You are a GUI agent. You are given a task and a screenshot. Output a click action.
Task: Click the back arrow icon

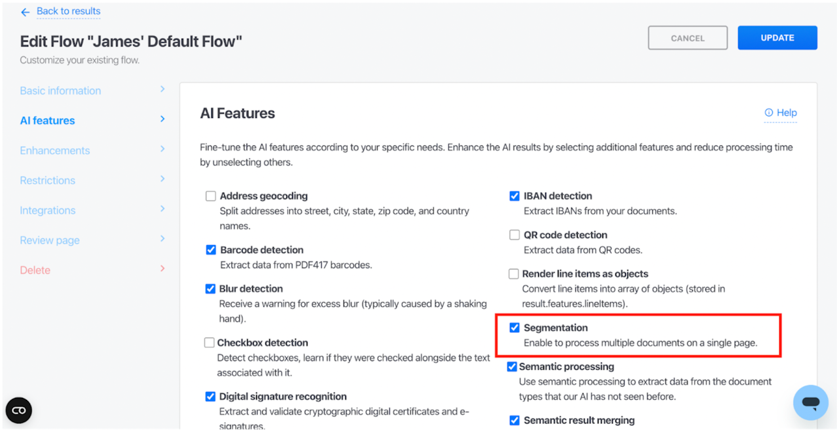25,12
